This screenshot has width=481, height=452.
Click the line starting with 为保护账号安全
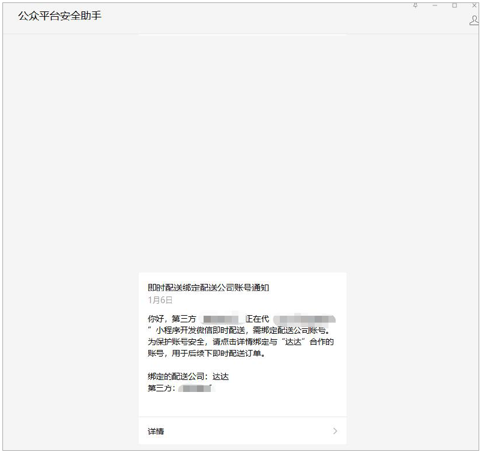coord(240,342)
